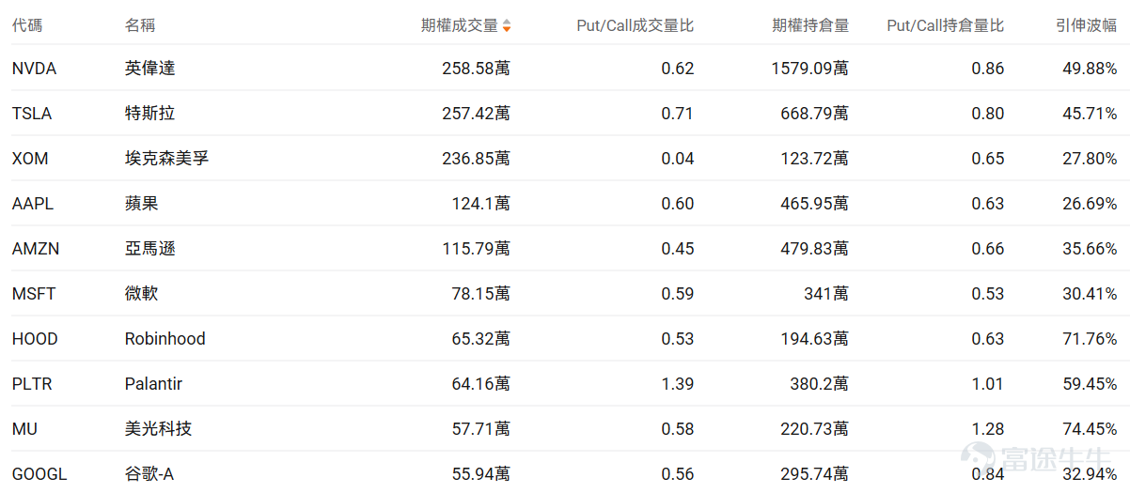Click MSFT volume 78.15萬
1130x493 pixels.
[481, 294]
